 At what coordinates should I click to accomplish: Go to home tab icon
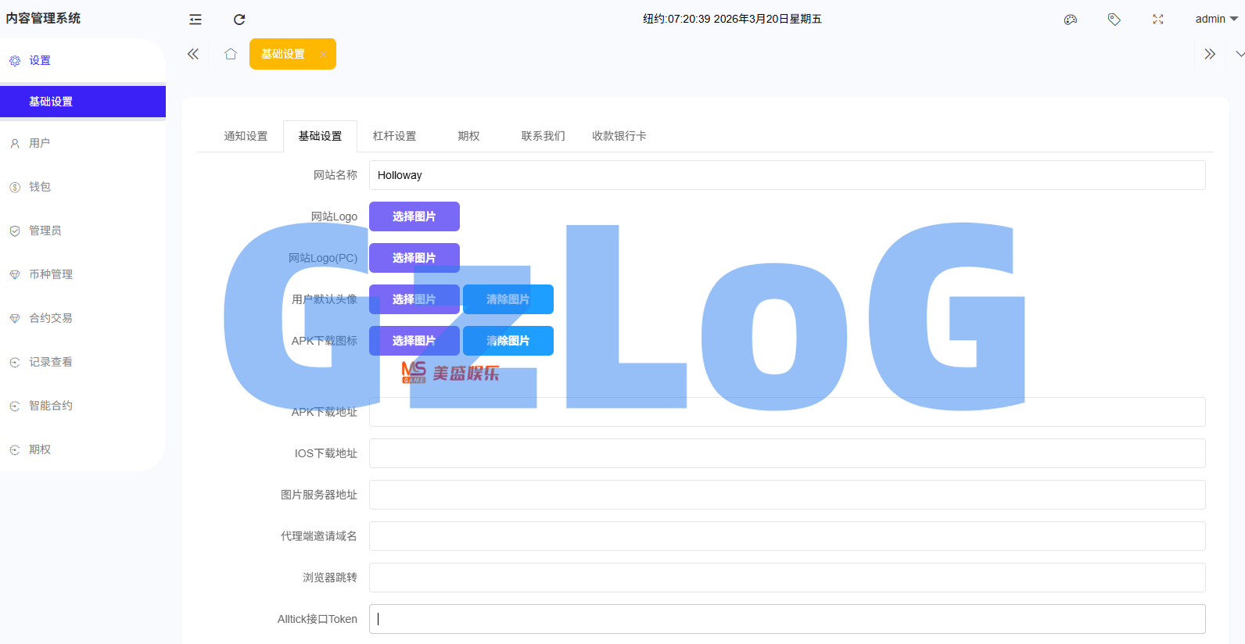coord(231,54)
